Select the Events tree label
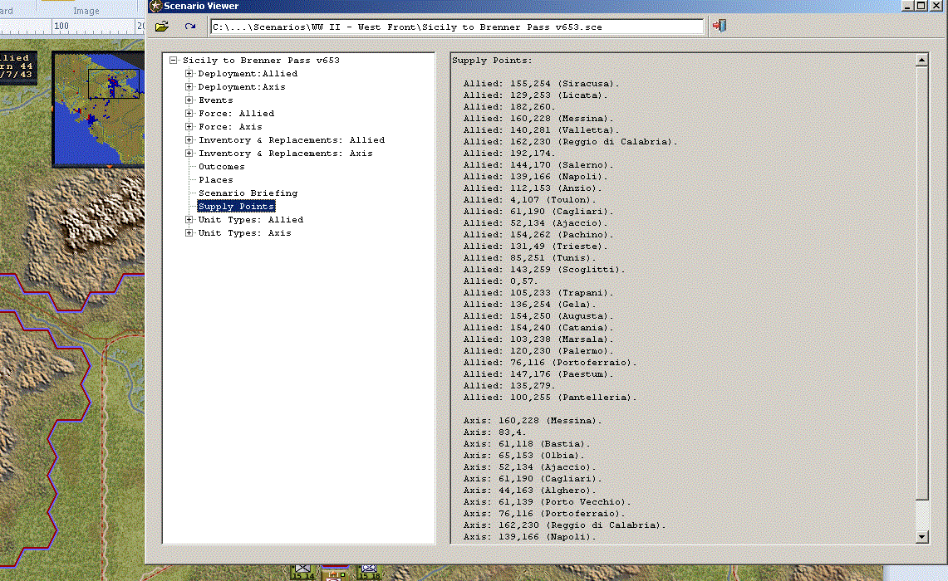 216,100
